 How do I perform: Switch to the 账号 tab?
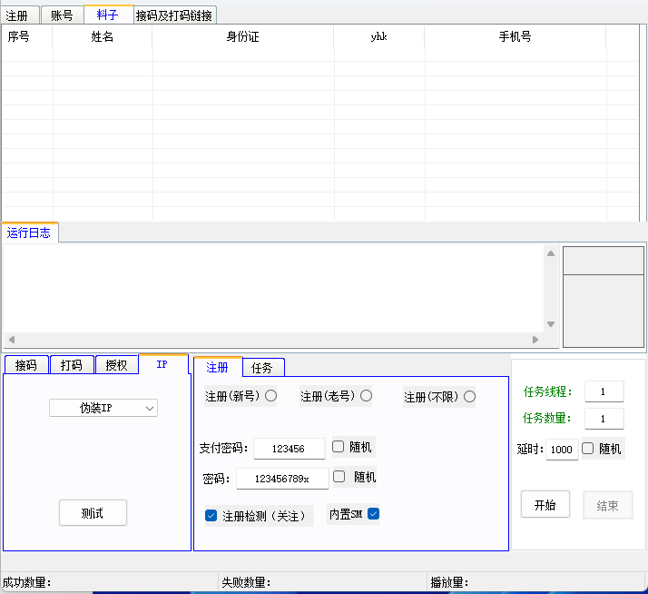(x=63, y=15)
